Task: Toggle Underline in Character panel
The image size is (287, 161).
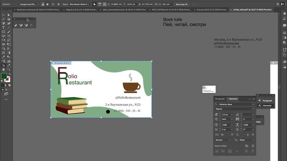Action: coord(248,135)
